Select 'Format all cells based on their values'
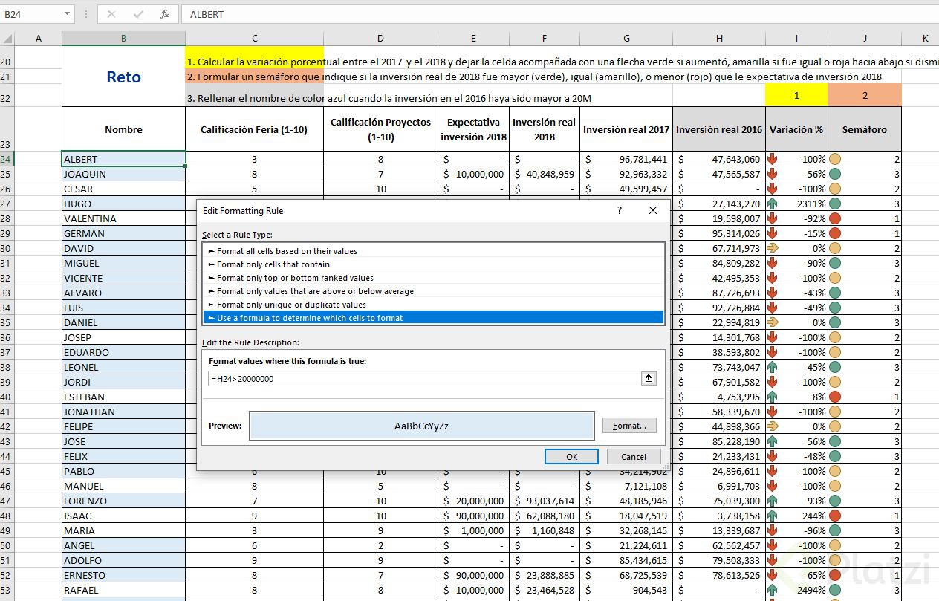 click(287, 251)
